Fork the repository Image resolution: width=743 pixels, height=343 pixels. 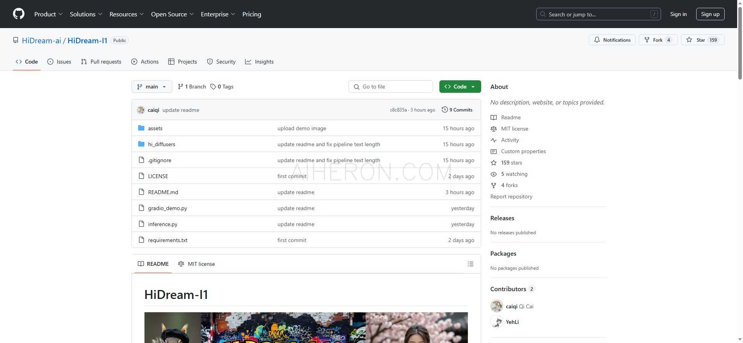(658, 40)
